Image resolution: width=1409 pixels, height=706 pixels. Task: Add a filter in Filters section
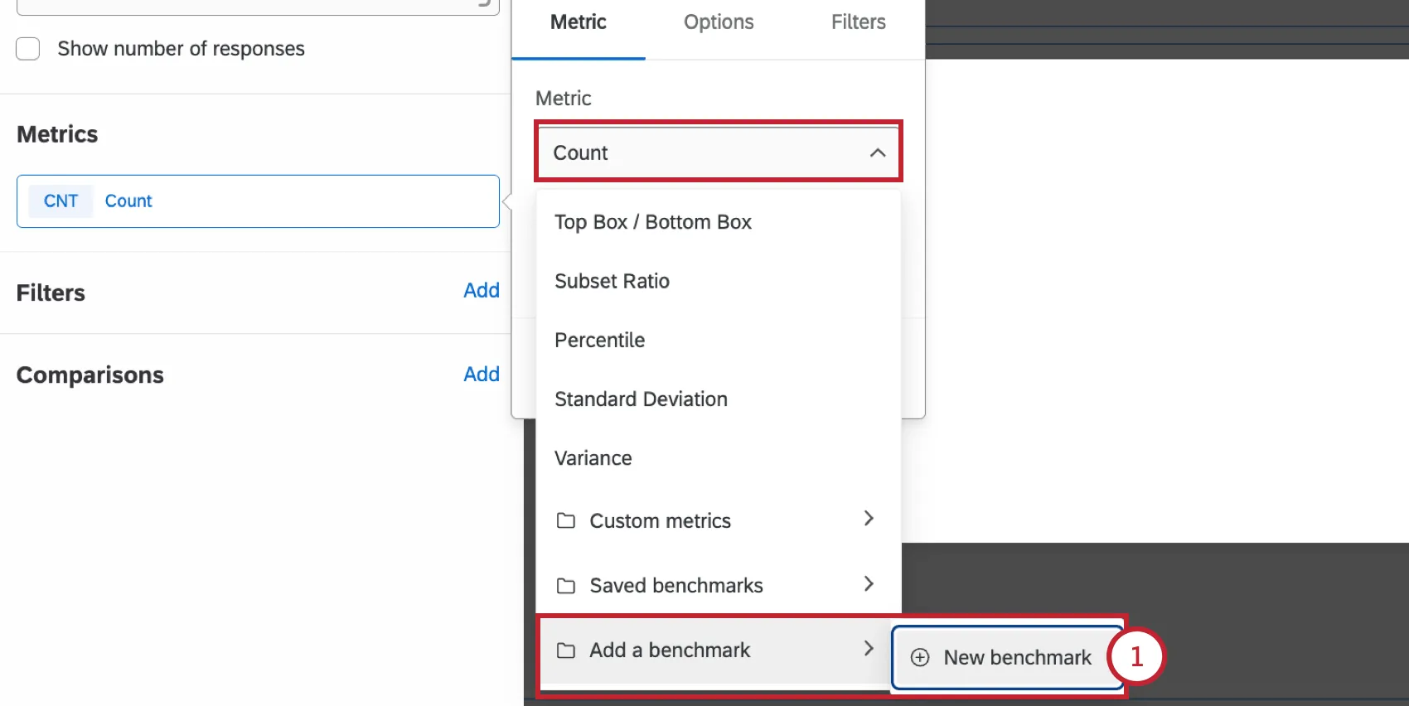[x=482, y=291]
